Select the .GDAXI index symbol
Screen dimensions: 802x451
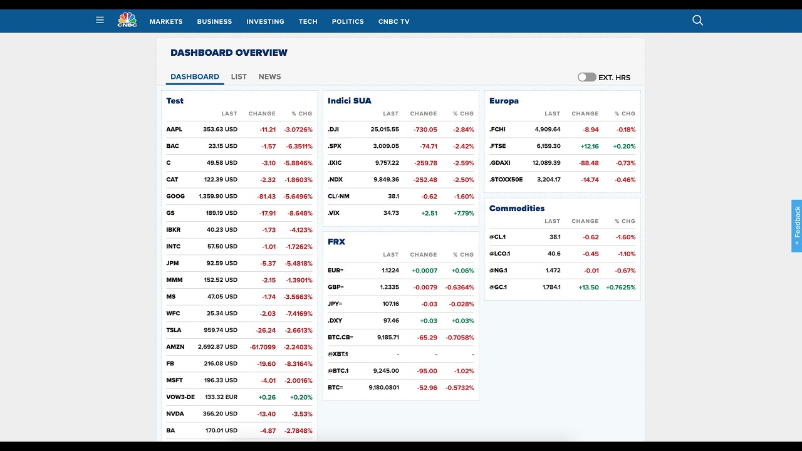(x=500, y=163)
